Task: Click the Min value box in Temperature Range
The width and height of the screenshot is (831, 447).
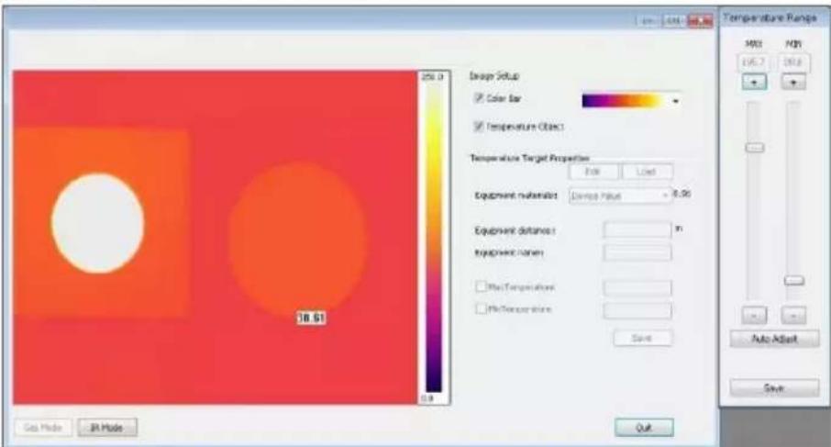Action: pyautogui.click(x=793, y=62)
